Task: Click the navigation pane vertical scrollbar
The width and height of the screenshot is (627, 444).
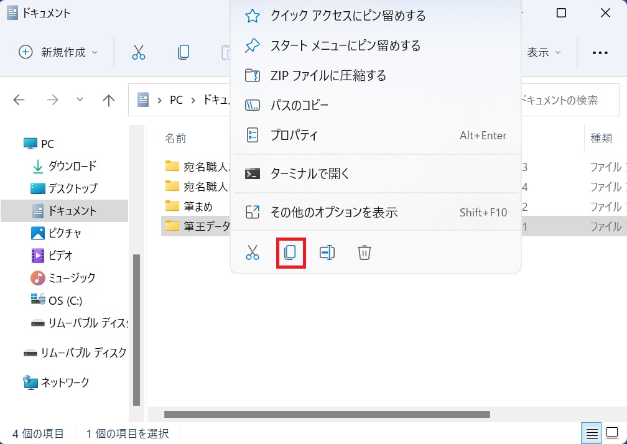Action: pyautogui.click(x=136, y=330)
